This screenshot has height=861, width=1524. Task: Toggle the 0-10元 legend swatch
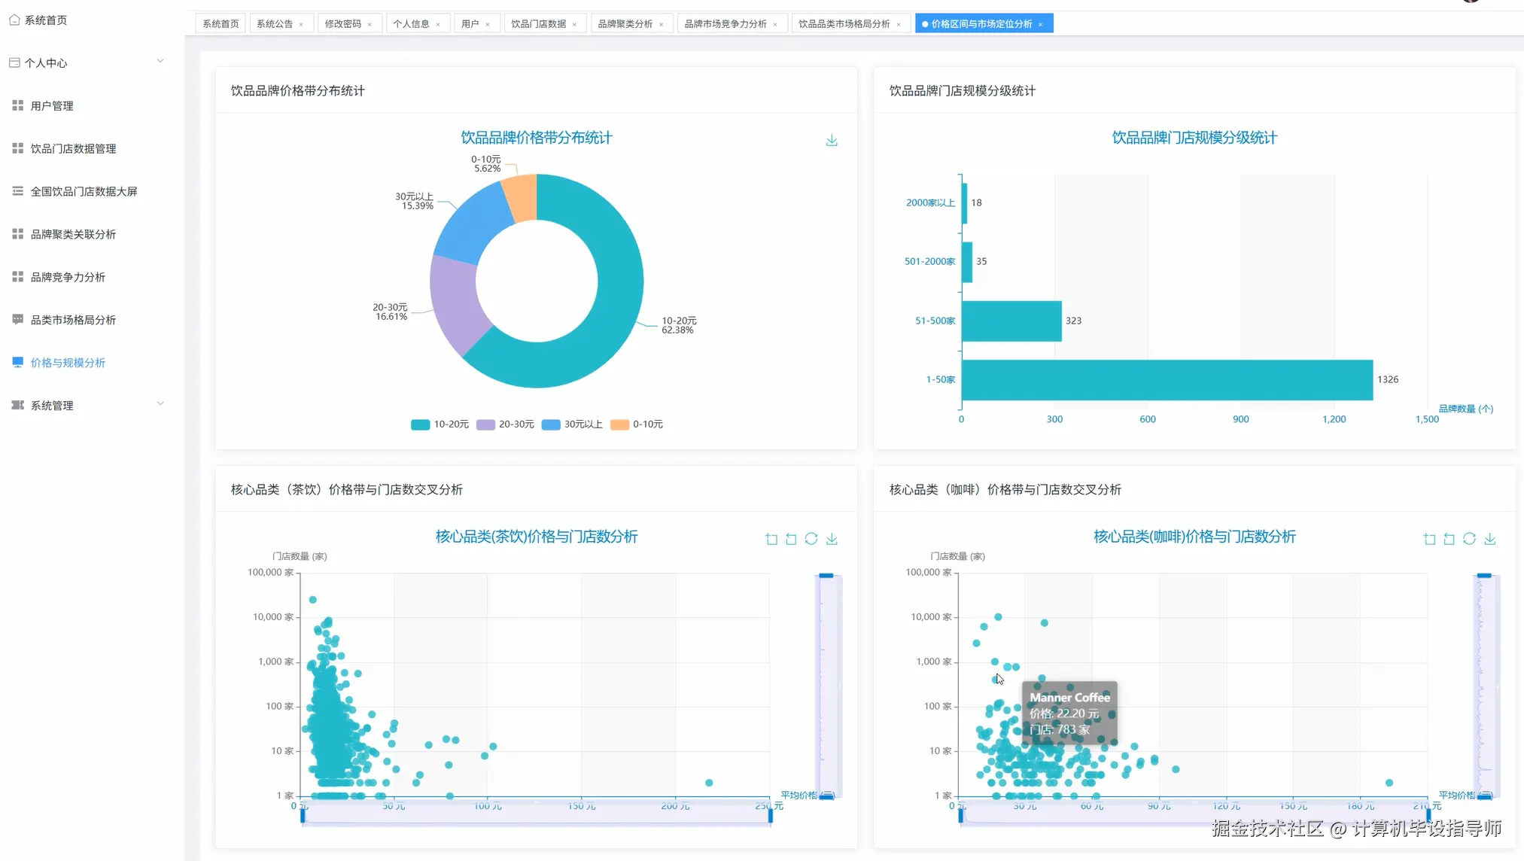[619, 424]
